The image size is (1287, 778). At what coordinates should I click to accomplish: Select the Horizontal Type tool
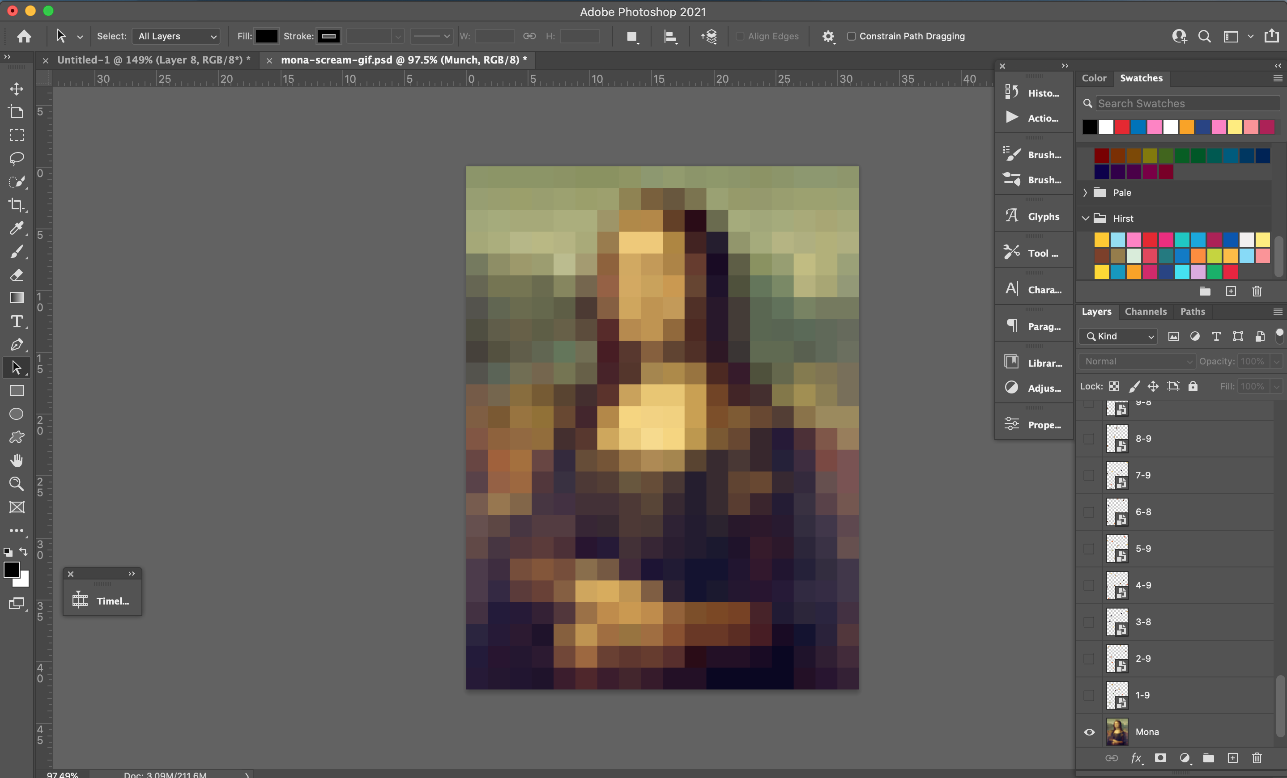(17, 321)
